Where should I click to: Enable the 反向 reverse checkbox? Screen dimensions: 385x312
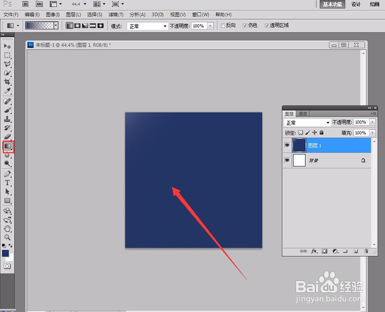point(223,26)
